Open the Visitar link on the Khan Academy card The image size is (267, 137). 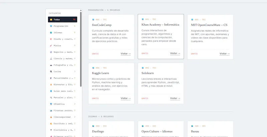pyautogui.click(x=175, y=54)
